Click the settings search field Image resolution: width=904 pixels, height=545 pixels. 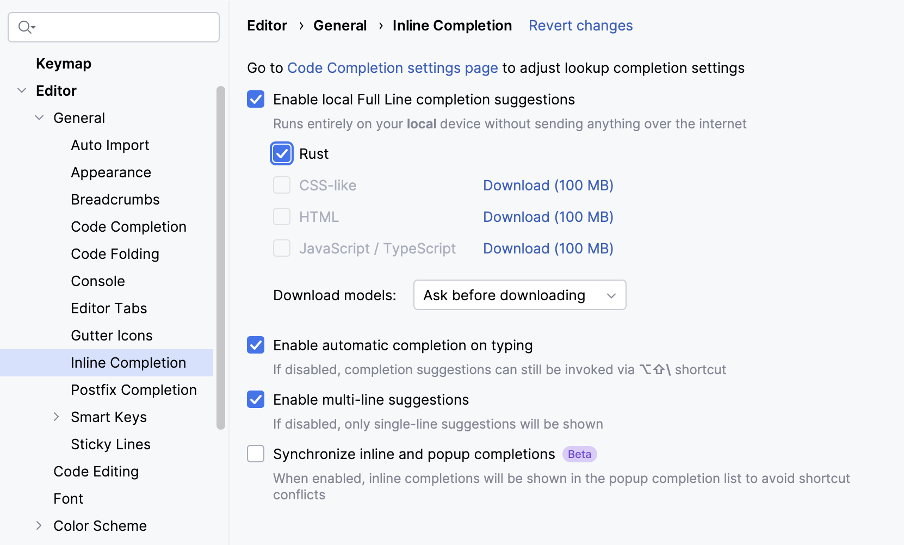point(114,27)
